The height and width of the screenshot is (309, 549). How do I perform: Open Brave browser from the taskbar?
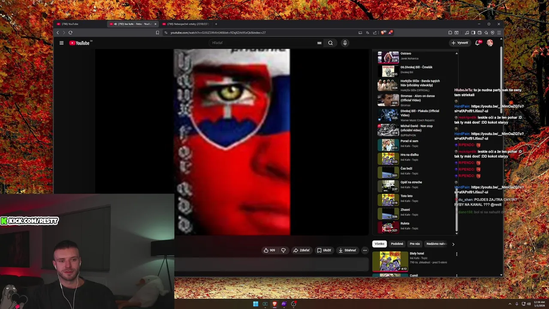point(274,304)
